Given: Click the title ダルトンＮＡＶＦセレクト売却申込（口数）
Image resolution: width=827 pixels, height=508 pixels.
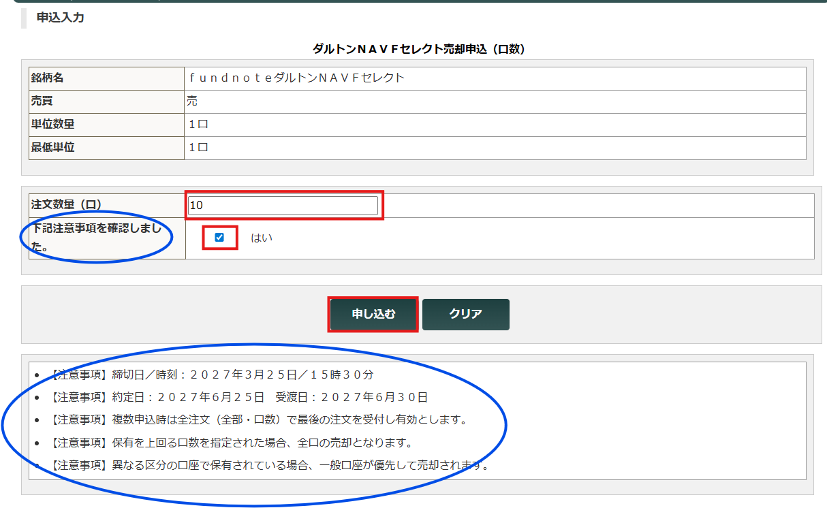Looking at the screenshot, I should (418, 49).
